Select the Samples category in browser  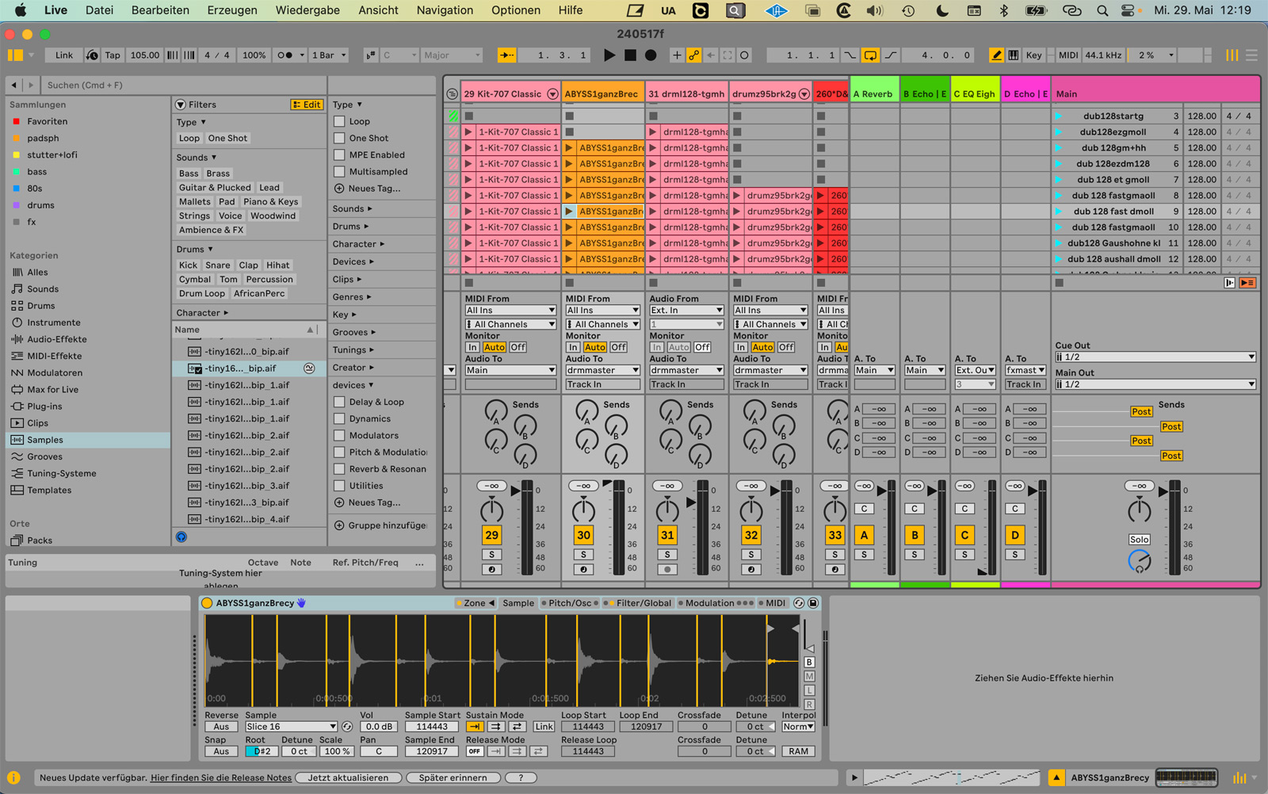tap(45, 440)
